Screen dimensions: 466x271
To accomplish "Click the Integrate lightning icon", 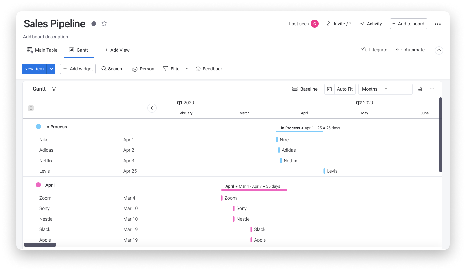I will [x=364, y=49].
